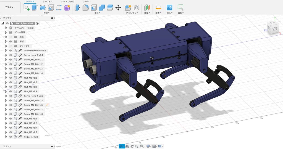283x149 pixels.
Task: Open the Select panel dropdown
Action: 180,13
